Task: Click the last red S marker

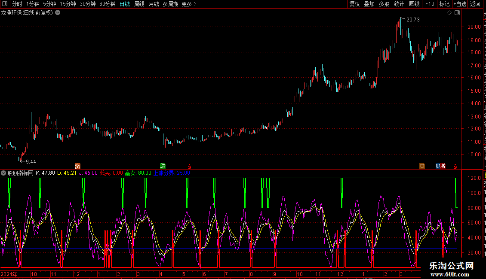Action: (x=455, y=167)
